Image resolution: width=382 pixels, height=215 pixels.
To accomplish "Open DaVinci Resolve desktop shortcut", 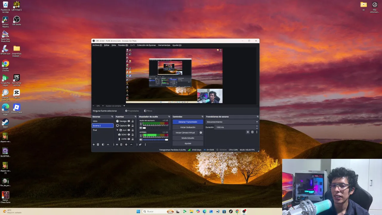I will pos(5,22).
